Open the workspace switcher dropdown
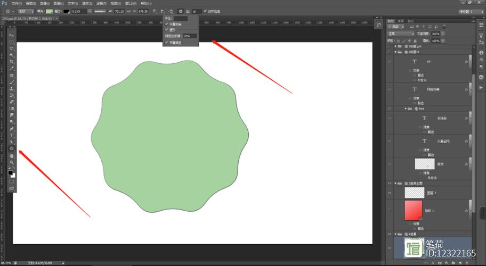The height and width of the screenshot is (266, 486). 471,11
